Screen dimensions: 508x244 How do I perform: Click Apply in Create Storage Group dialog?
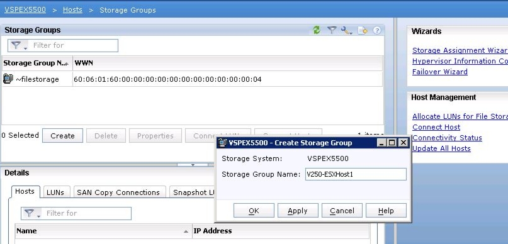click(298, 211)
